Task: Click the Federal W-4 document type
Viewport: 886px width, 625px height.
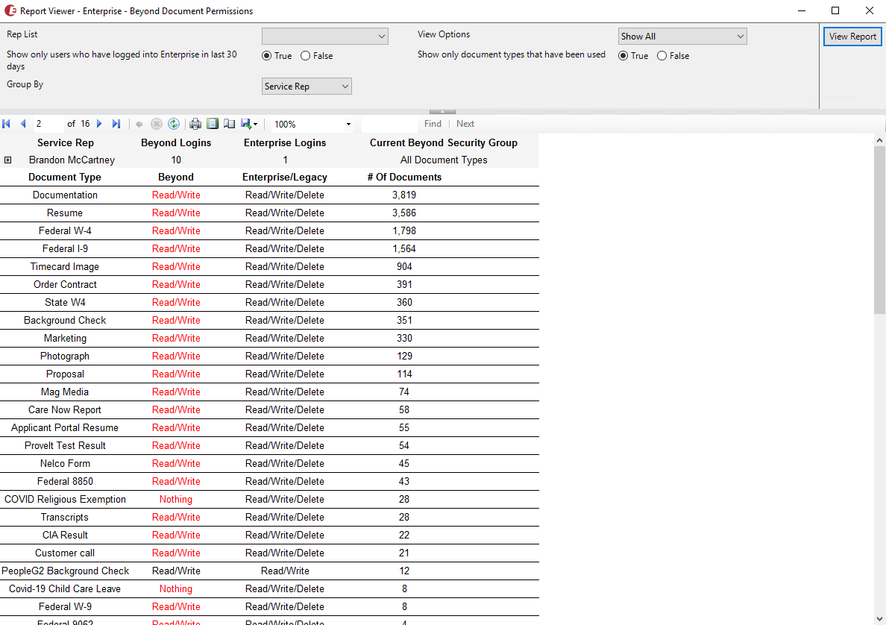Action: (x=65, y=230)
